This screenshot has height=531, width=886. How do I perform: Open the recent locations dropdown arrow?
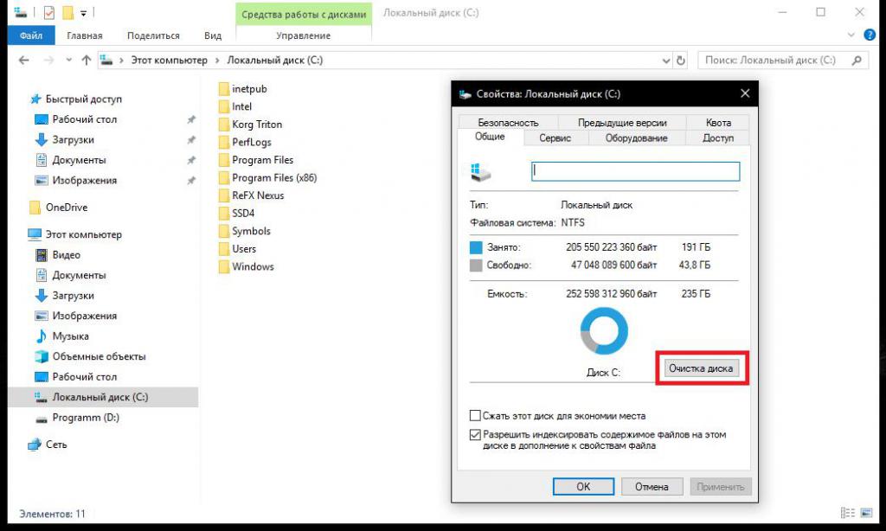click(67, 61)
